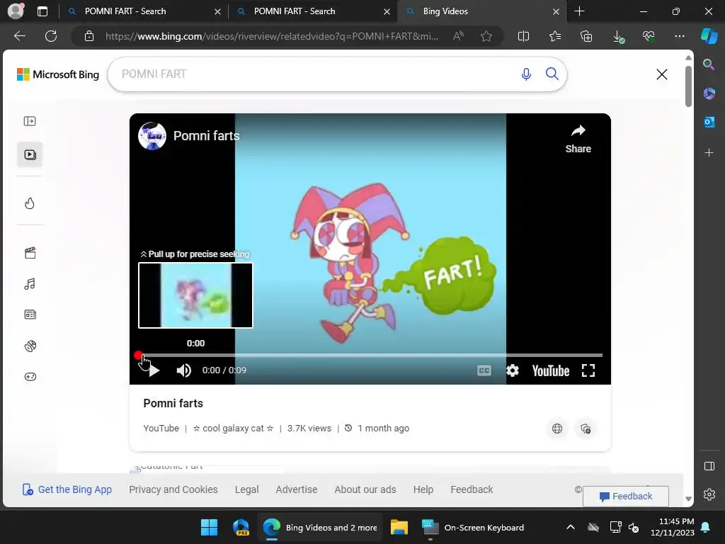Open File Explorer from taskbar
The width and height of the screenshot is (725, 544).
(399, 527)
